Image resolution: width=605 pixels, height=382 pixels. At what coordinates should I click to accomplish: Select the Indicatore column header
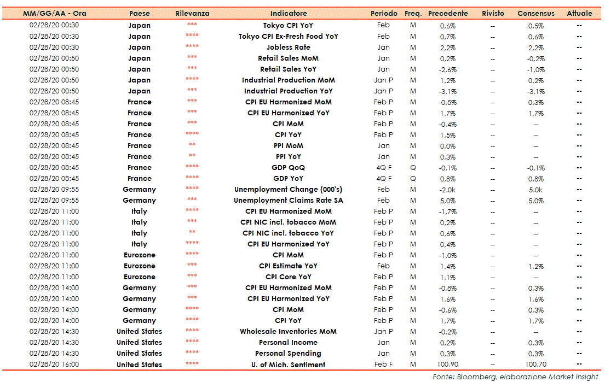pyautogui.click(x=289, y=13)
